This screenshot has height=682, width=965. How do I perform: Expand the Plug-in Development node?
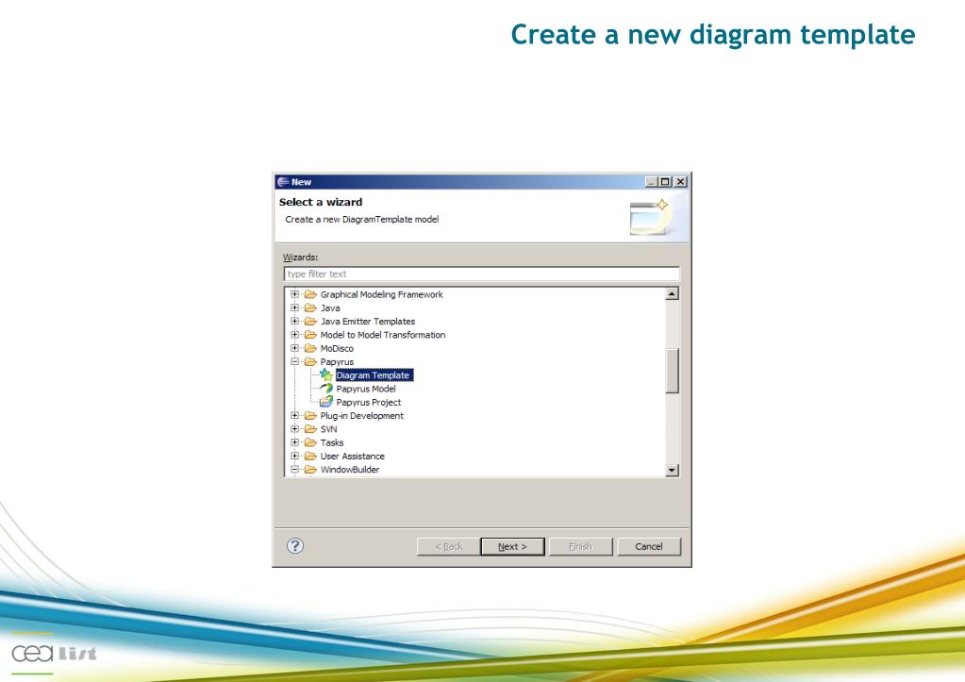click(x=295, y=415)
